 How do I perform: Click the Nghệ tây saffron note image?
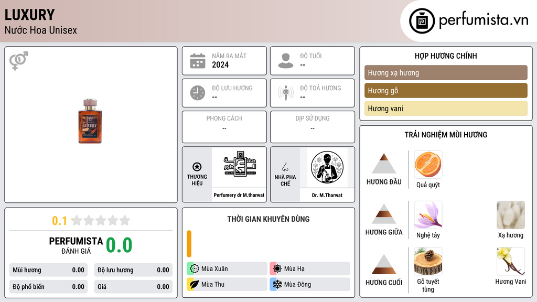(x=428, y=214)
